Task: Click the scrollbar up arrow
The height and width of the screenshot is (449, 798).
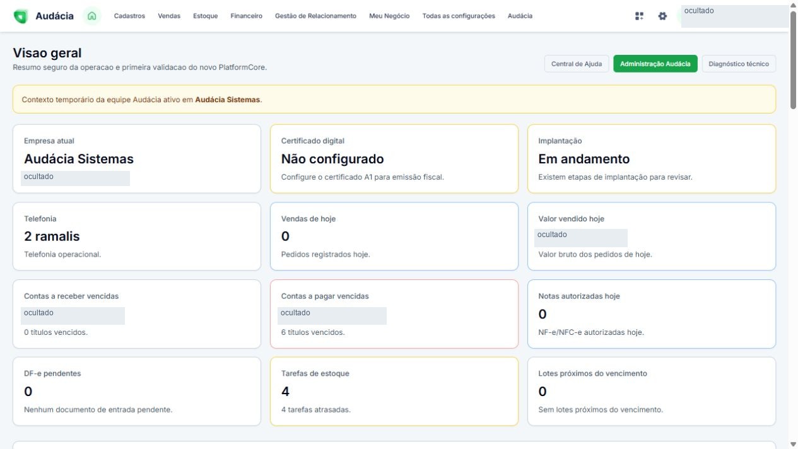Action: coord(793,4)
